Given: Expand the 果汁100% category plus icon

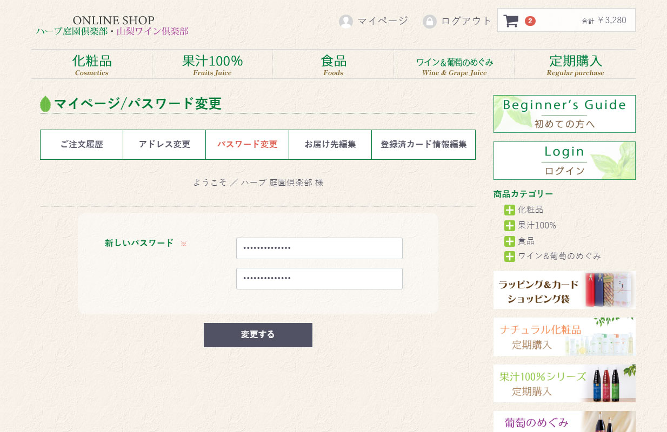Looking at the screenshot, I should tap(509, 226).
